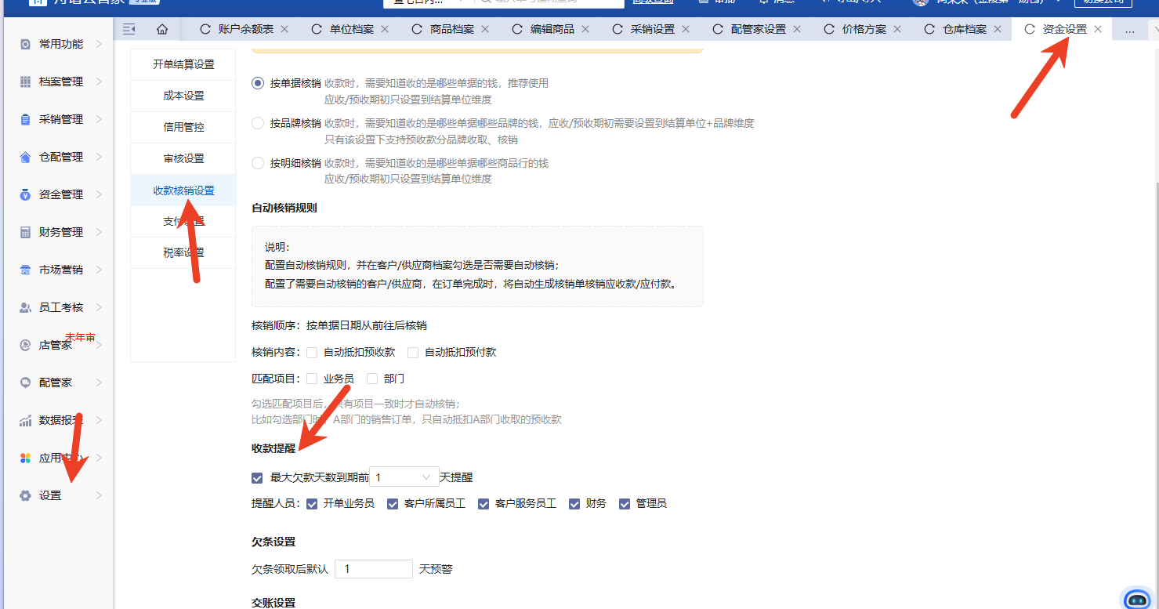Image resolution: width=1159 pixels, height=609 pixels.
Task: Click the 数据报表 chart icon
Action: coord(25,421)
